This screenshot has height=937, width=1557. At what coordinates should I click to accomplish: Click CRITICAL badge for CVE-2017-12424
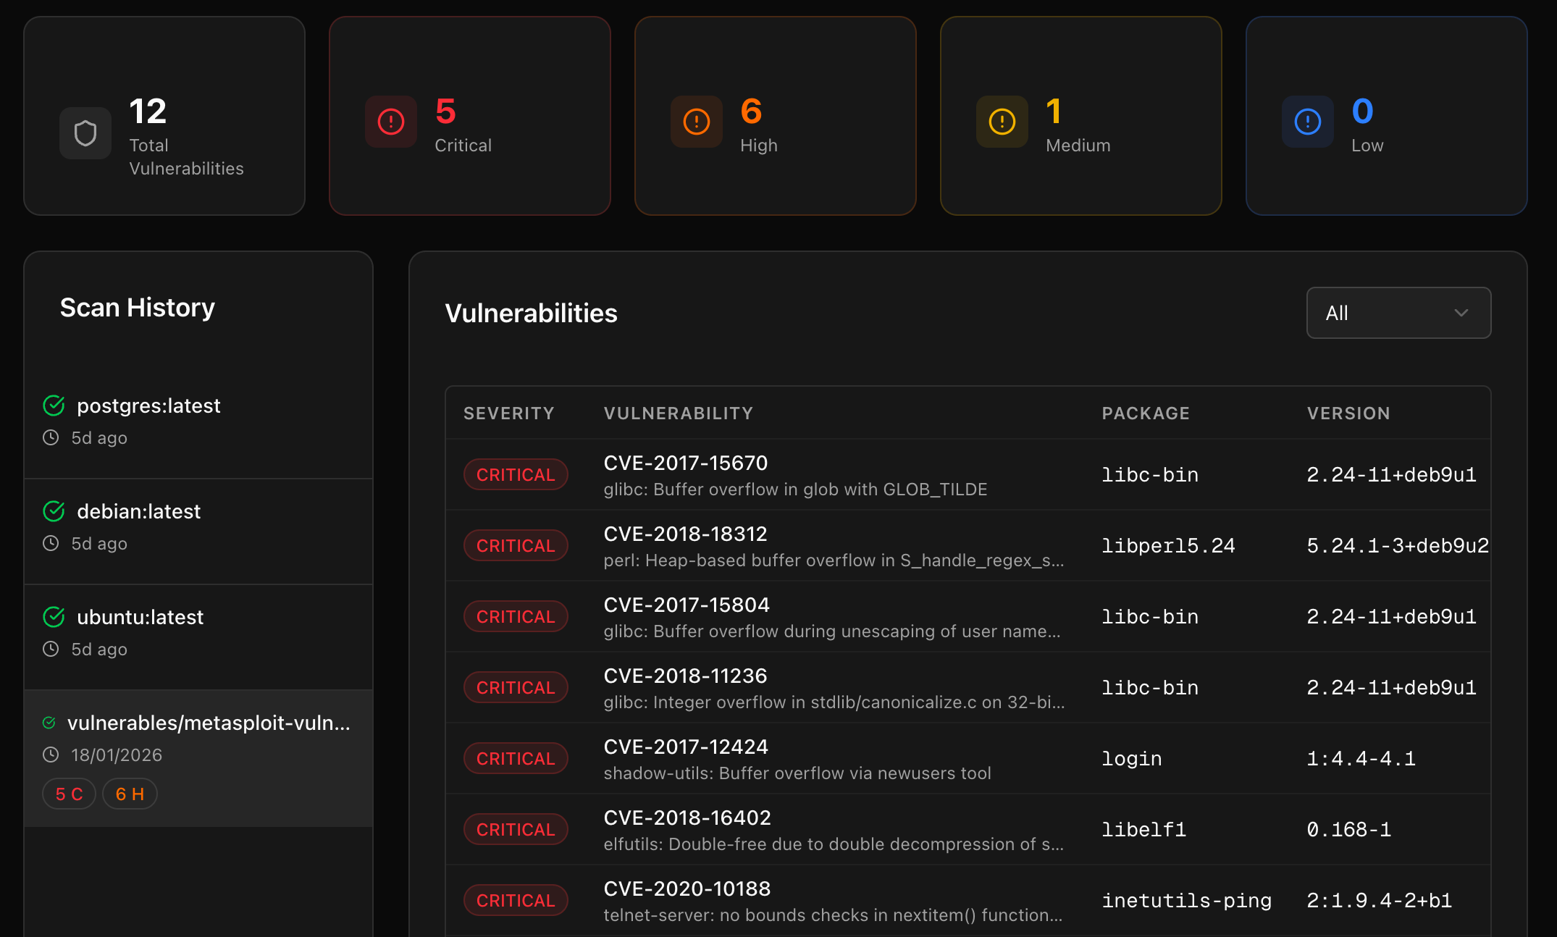tap(515, 758)
